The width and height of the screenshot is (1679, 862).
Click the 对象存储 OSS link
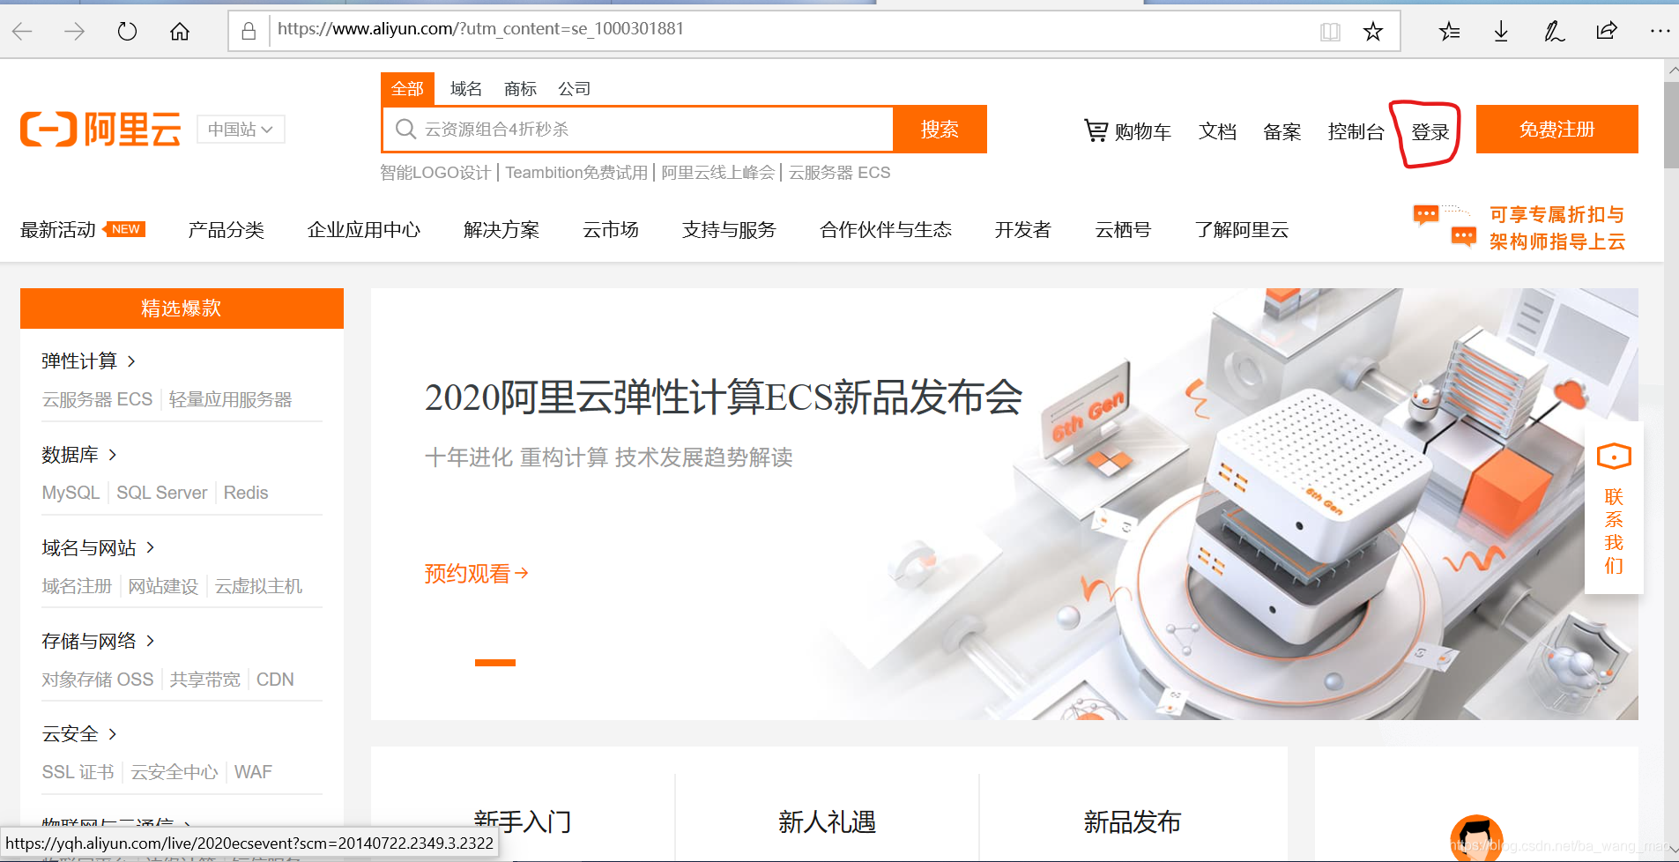[x=97, y=680]
